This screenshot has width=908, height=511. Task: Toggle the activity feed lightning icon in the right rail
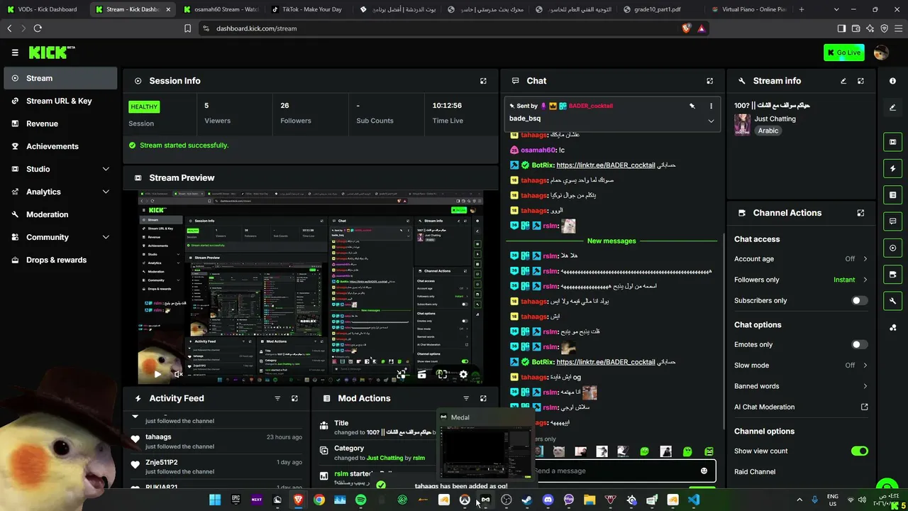(892, 169)
